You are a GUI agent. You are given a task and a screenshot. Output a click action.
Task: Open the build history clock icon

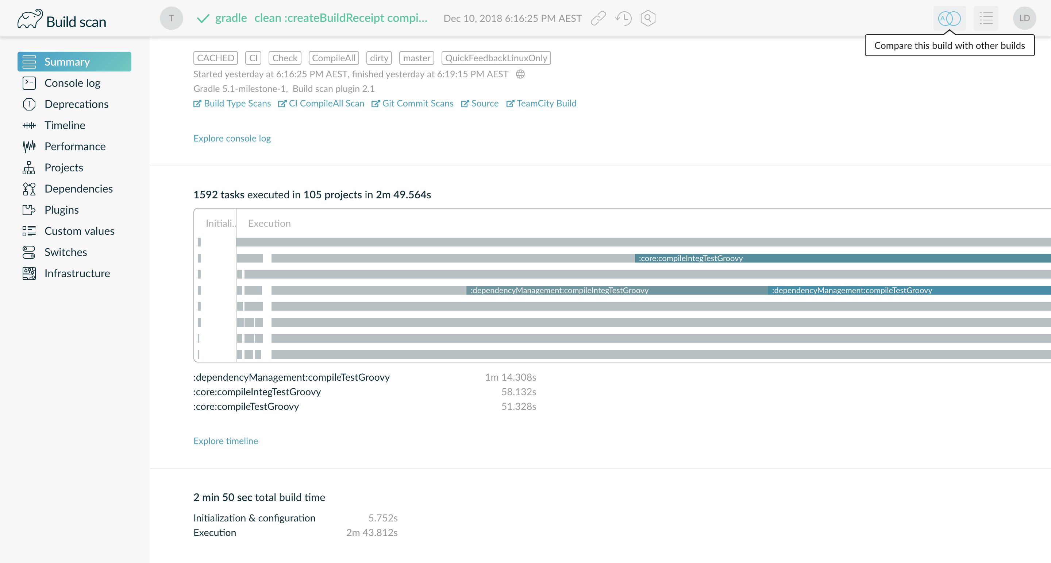click(x=623, y=18)
